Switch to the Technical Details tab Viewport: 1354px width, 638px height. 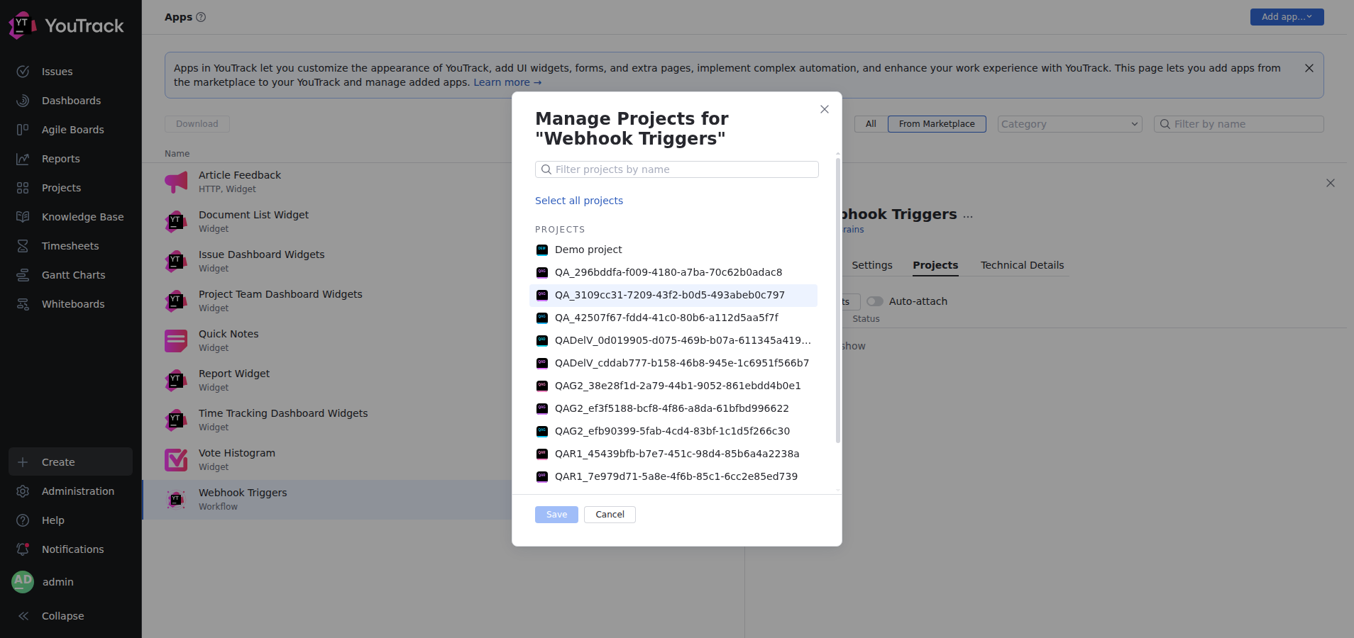point(1022,265)
